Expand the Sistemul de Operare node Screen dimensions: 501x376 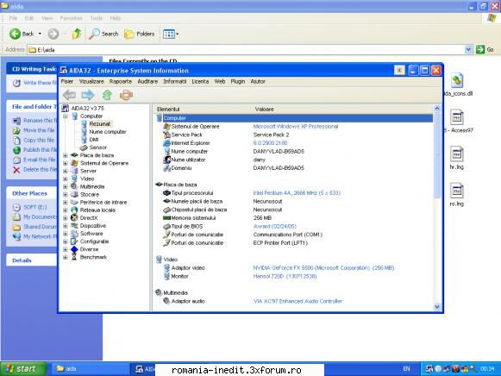66,163
